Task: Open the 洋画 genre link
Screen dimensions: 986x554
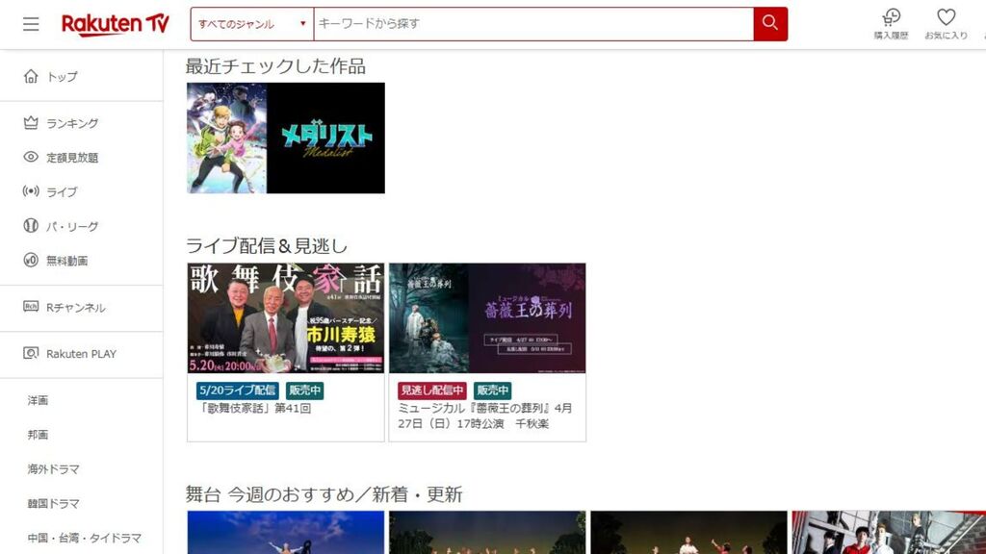Action: tap(38, 400)
